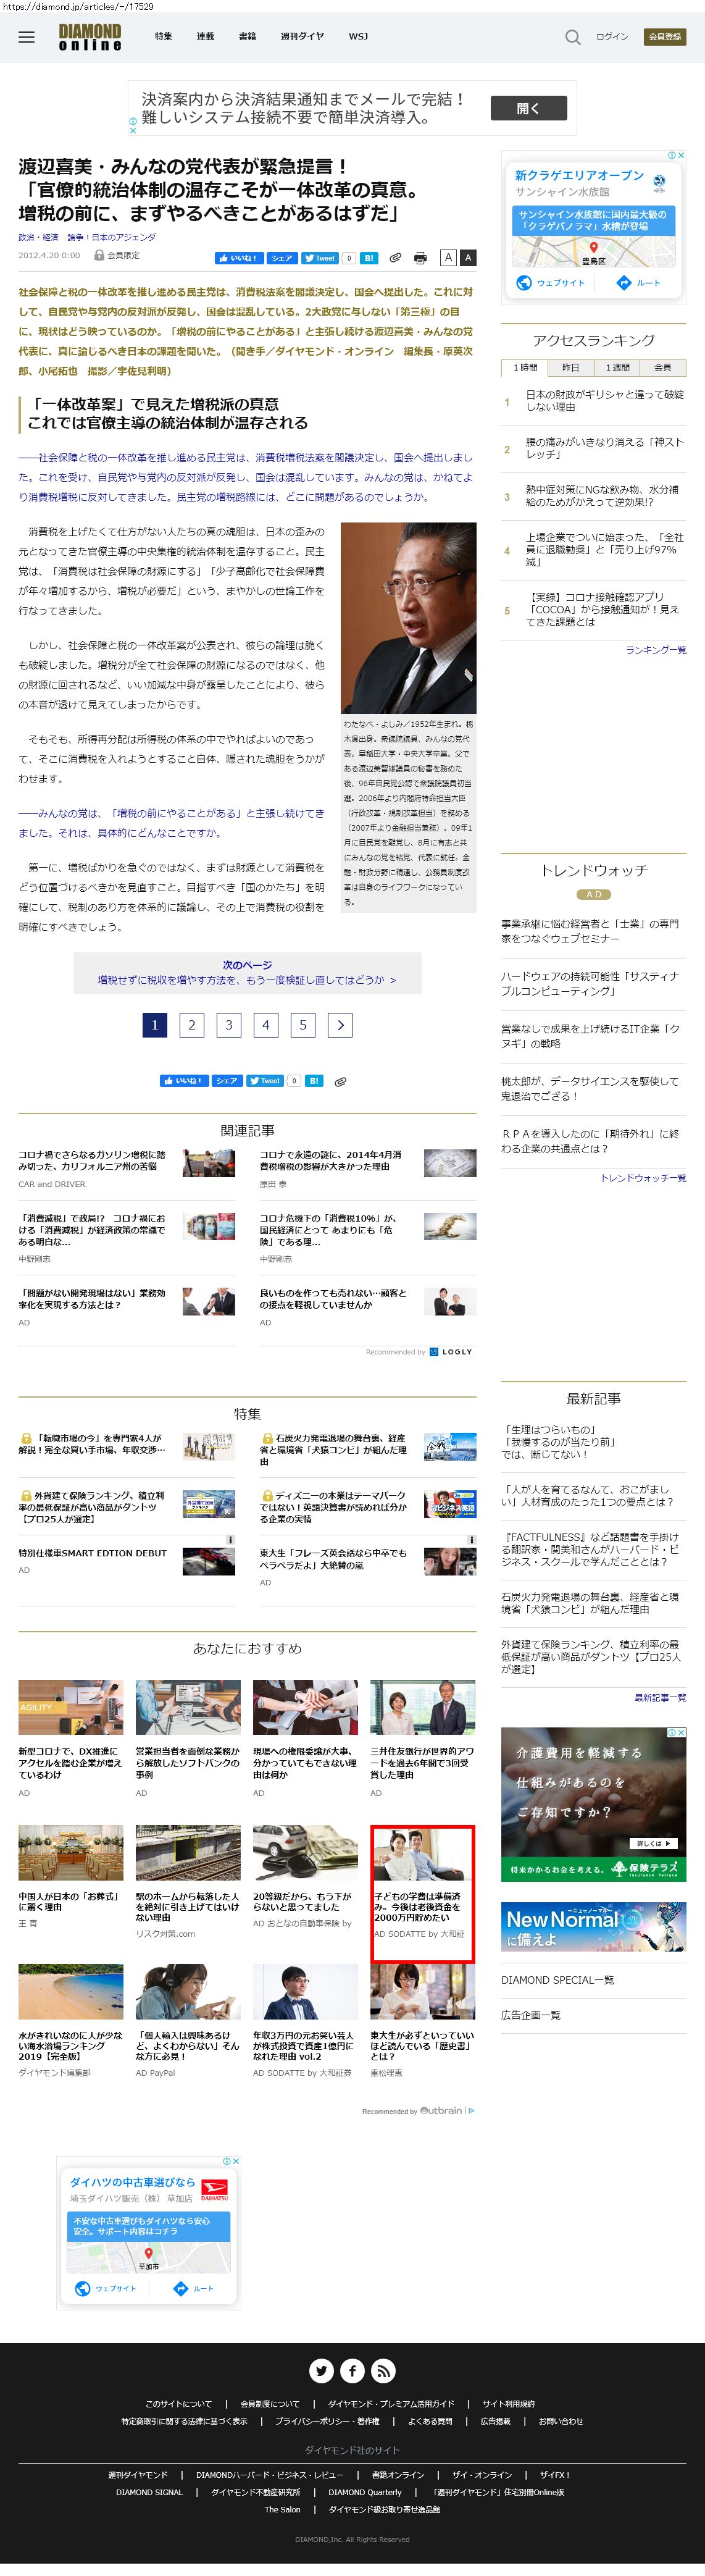Viewport: 705px width, 2576px height.
Task: Open the footer RSS feed icon
Action: tap(384, 2370)
